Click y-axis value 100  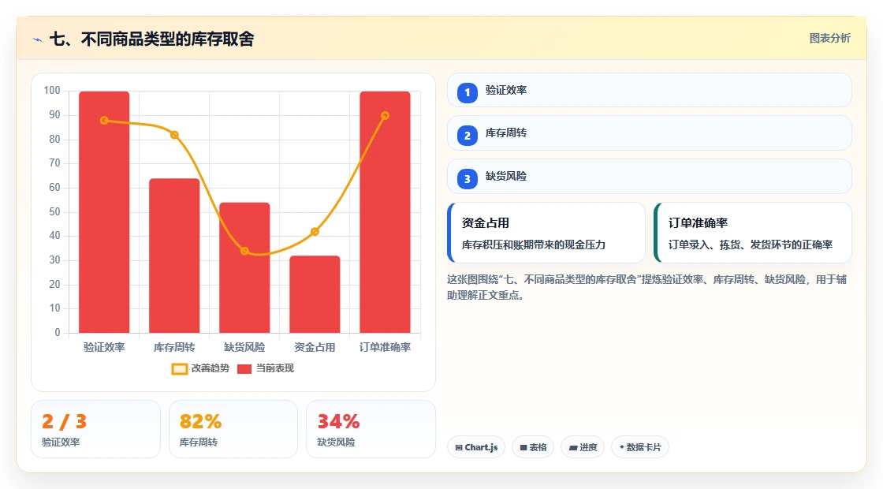pyautogui.click(x=52, y=91)
